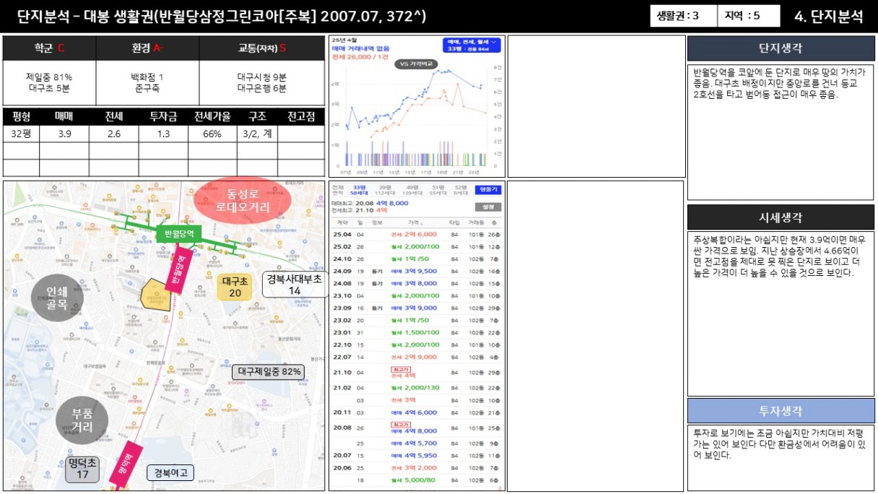The width and height of the screenshot is (878, 494).
Task: Click the 부품 거리 gray circle
Action: 82,421
